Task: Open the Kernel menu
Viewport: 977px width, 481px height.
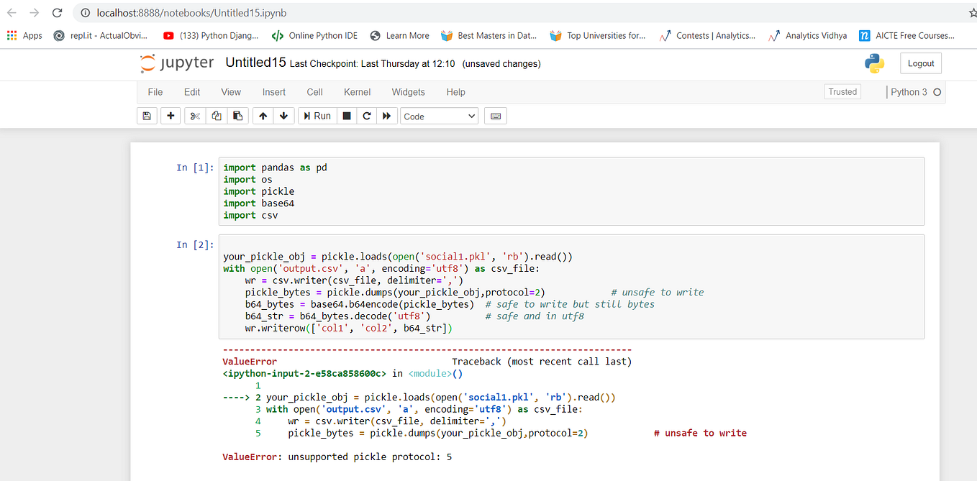Action: tap(357, 92)
